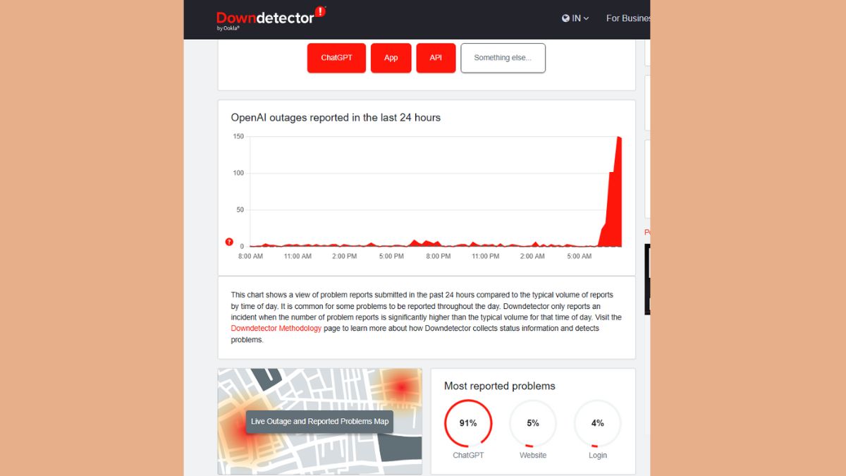Click the Downdetector logo

[266, 18]
